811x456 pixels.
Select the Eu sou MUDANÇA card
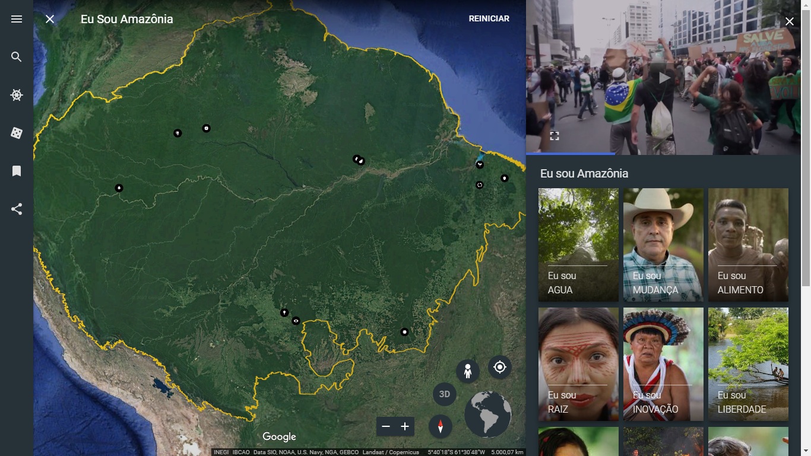click(x=663, y=245)
